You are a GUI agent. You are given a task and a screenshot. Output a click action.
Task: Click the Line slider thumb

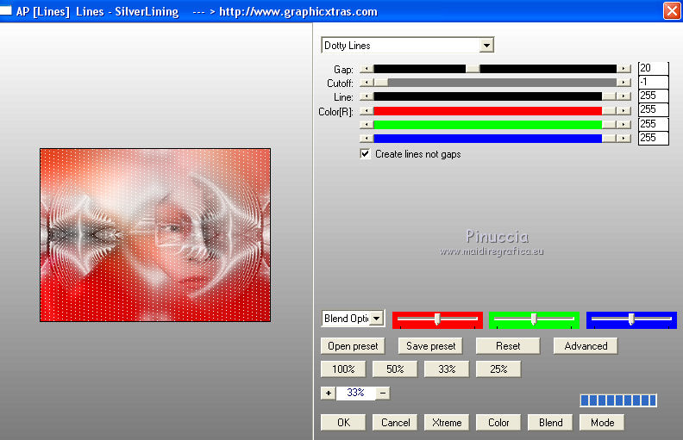coord(609,96)
